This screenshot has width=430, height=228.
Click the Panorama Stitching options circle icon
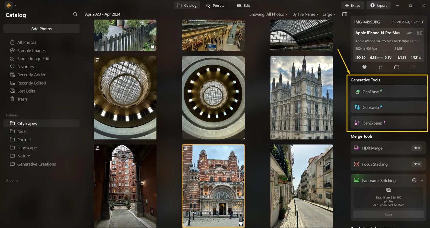coord(414,181)
